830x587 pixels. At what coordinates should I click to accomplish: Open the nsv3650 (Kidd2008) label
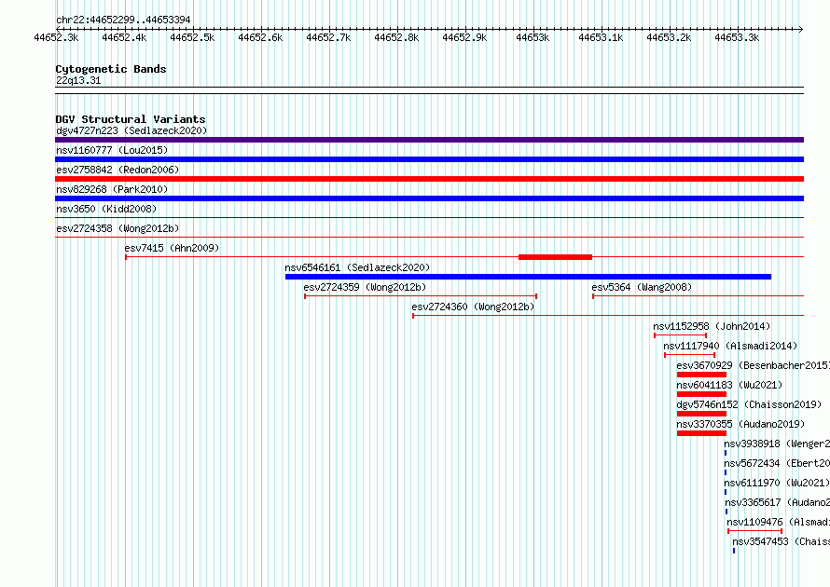click(106, 209)
